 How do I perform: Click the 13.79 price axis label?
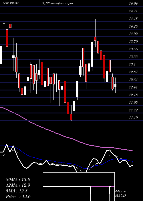pos(133,42)
